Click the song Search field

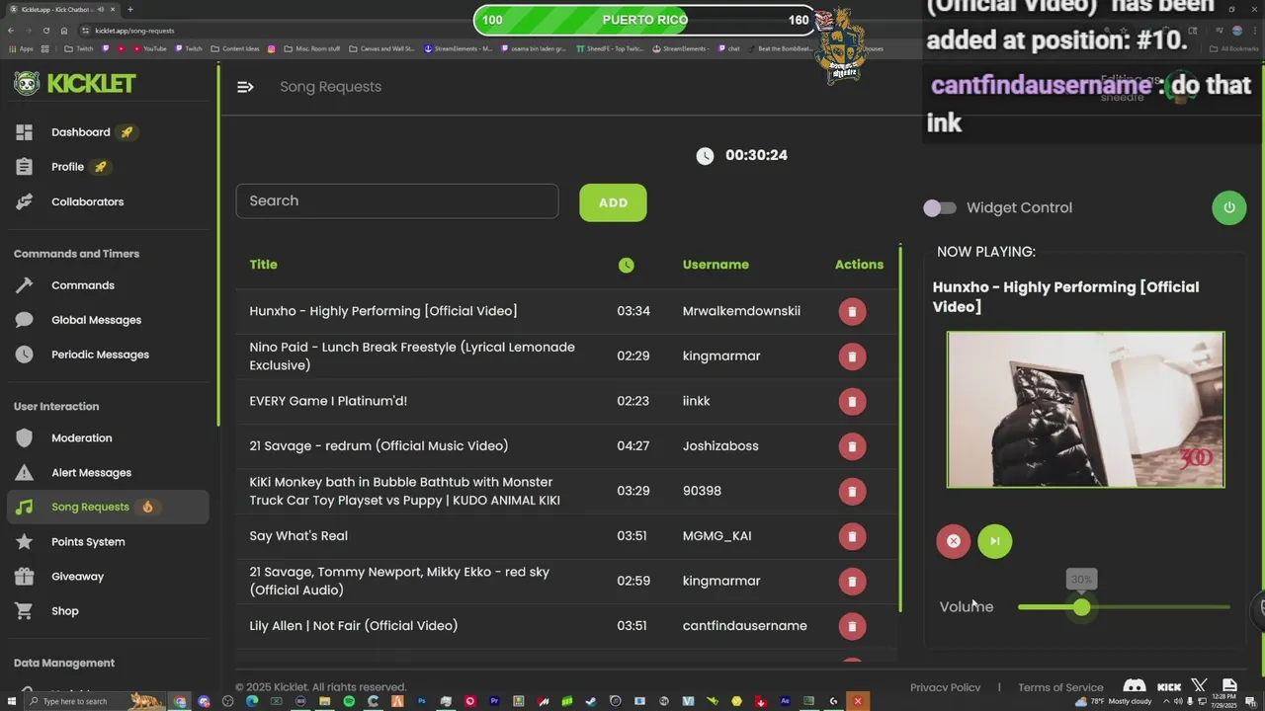click(x=397, y=200)
